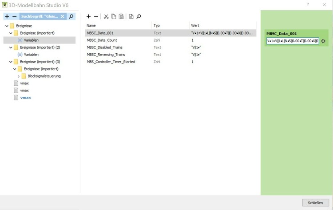Collapse 'Ereignisse (importiert) (3)' folder
Image resolution: width=333 pixels, height=210 pixels.
11,62
